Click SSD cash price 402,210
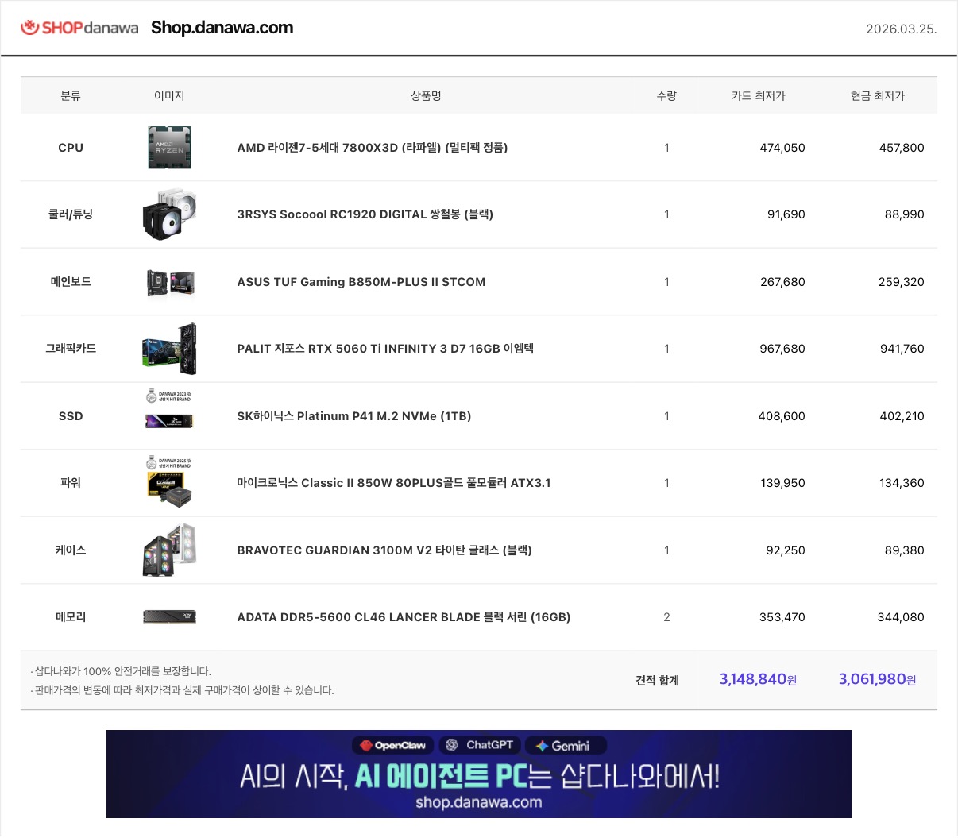Screen dimensions: 958x838 pyautogui.click(x=902, y=416)
